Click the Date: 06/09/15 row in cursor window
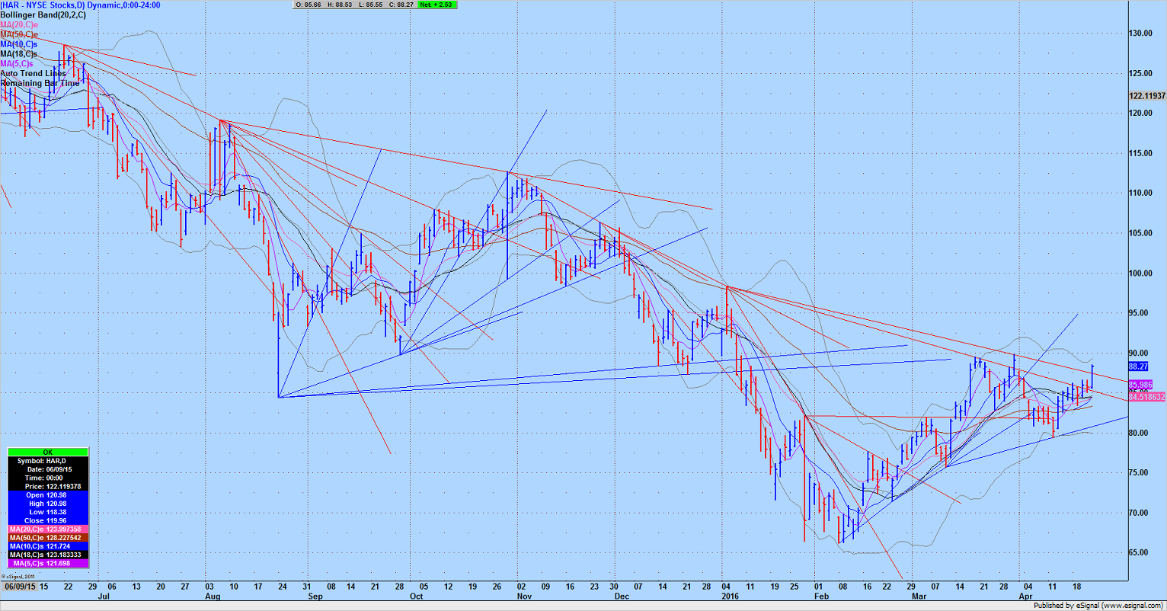Screen dimensions: 1167x611 point(48,469)
